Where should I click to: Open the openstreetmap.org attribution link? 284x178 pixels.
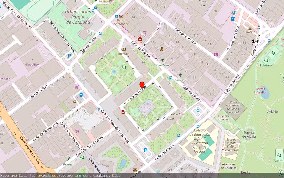[56, 175]
